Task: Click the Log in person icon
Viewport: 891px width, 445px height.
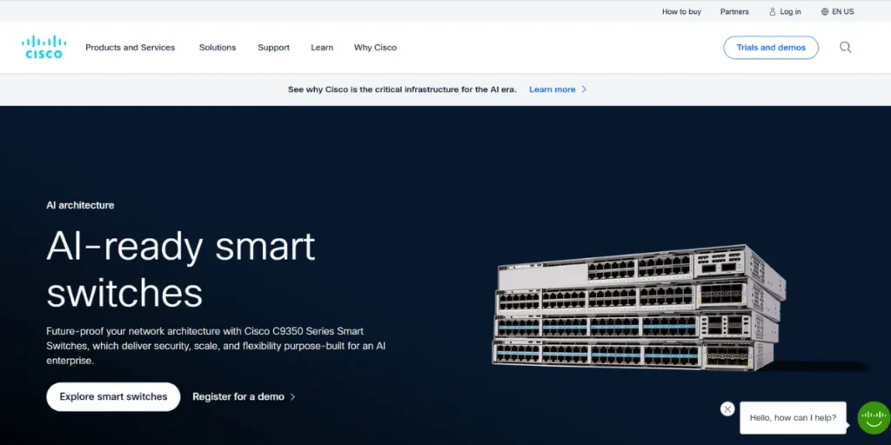Action: coord(773,11)
